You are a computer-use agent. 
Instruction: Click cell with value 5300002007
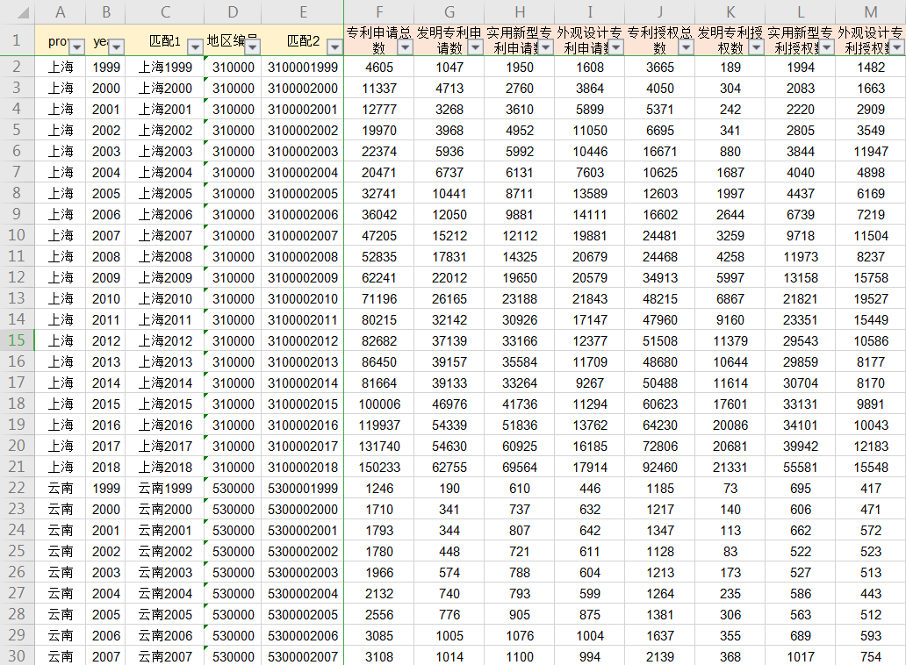coord(303,657)
